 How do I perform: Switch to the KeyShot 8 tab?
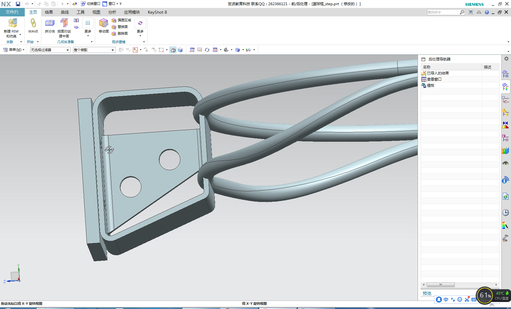point(157,12)
